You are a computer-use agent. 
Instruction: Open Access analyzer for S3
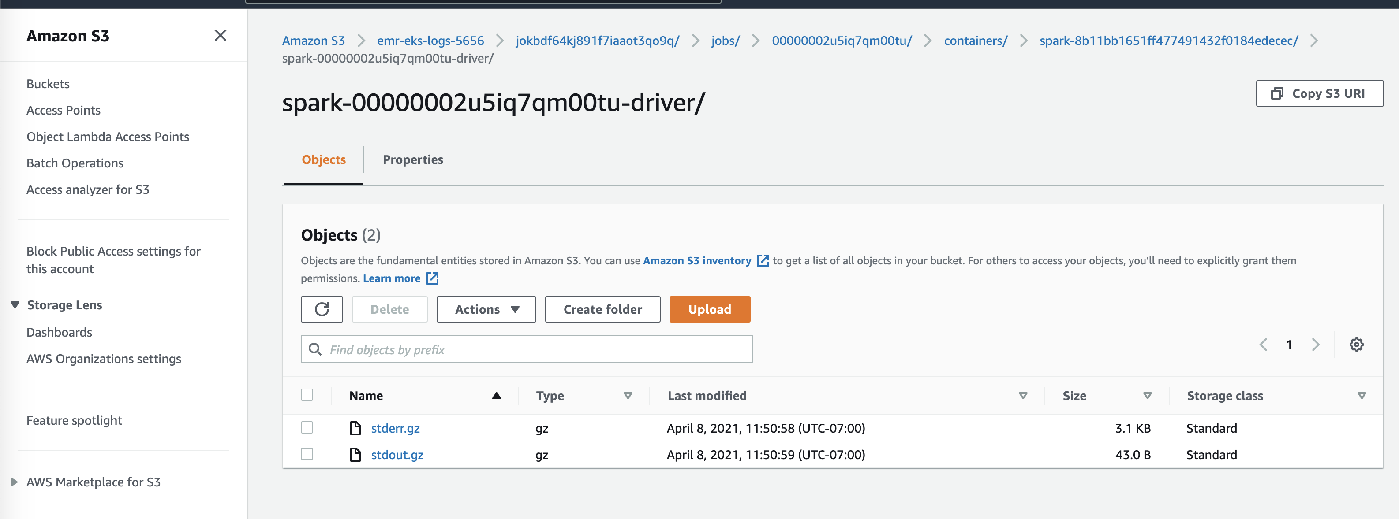(87, 190)
